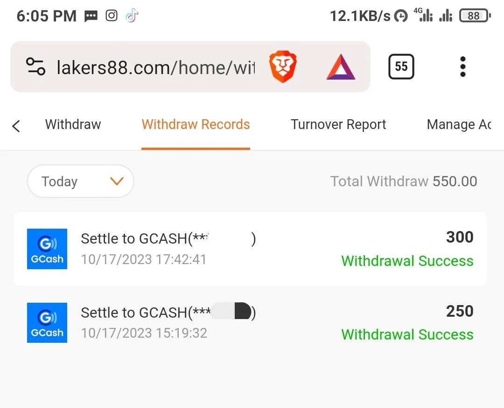
Task: Tap the Total Withdraw 550.00 label
Action: [404, 181]
